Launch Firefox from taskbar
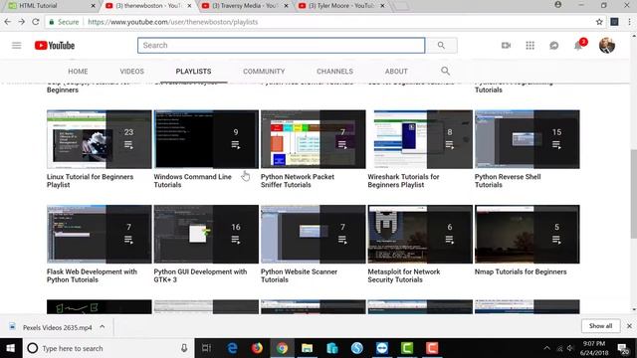This screenshot has width=637, height=358. click(257, 348)
